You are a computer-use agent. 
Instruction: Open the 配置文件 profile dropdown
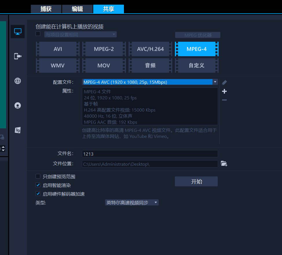point(215,82)
